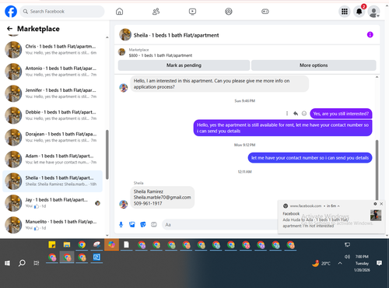Click the Marketplace back arrow
This screenshot has height=288, width=389.
pyautogui.click(x=9, y=29)
